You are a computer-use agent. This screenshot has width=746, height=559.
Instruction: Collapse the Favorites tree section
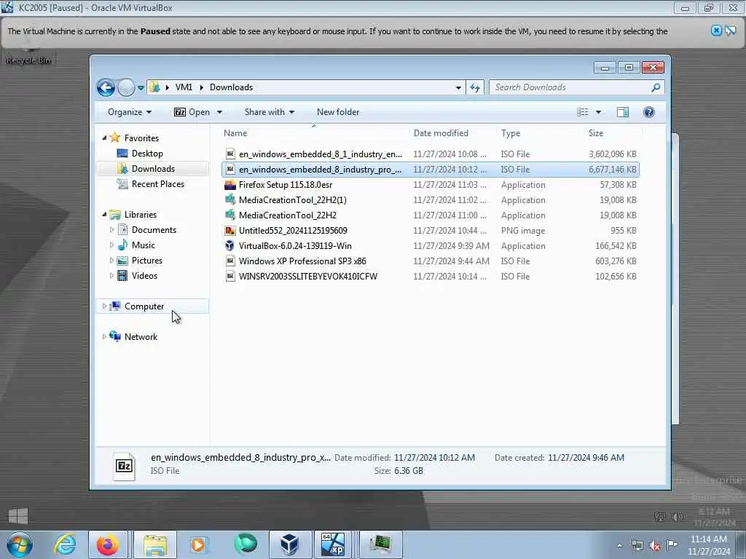click(104, 138)
